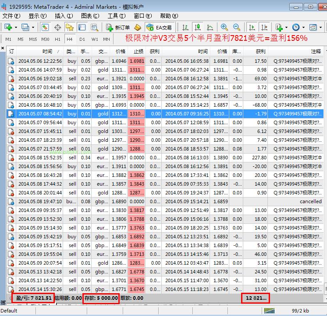Select the MN timeframe
Image resolution: width=327 pixels, height=316 pixels.
107,39
